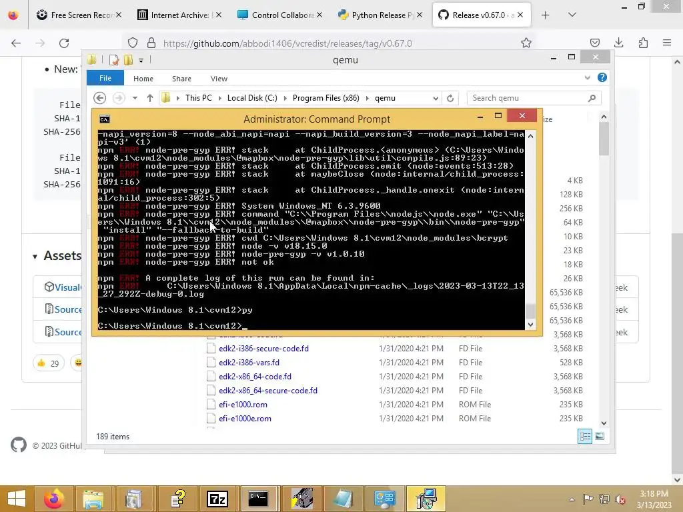
Task: Go back in the qemu Explorer window
Action: click(x=100, y=98)
